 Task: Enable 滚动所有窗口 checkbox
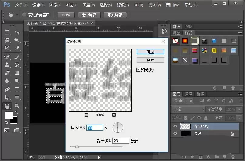tap(24, 15)
